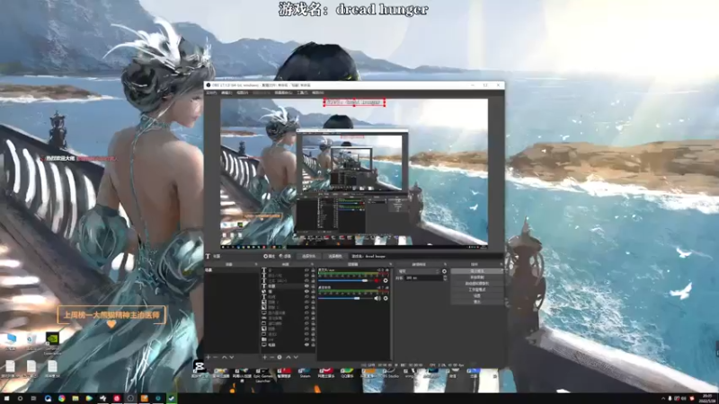Toggle Studio Mode button in Controls

coord(477,289)
